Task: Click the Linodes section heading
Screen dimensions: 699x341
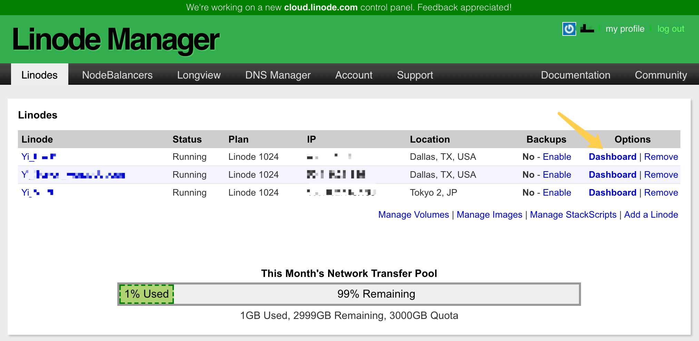Action: (x=38, y=115)
